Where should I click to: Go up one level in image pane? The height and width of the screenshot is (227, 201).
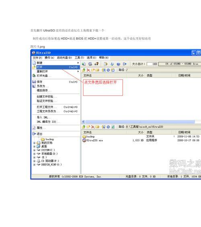tap(84, 70)
